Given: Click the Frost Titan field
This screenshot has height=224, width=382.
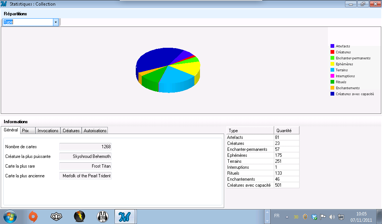Looking at the screenshot, I should pyautogui.click(x=85, y=166).
